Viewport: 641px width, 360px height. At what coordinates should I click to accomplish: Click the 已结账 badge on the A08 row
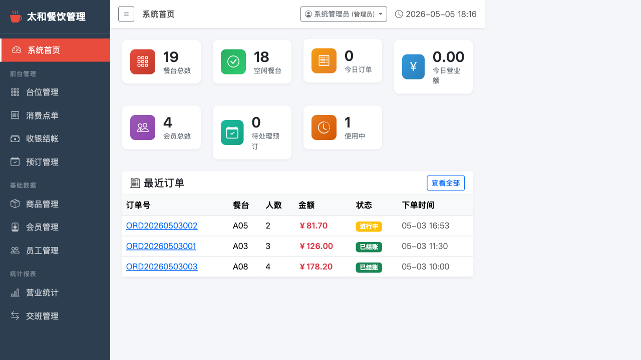(369, 267)
